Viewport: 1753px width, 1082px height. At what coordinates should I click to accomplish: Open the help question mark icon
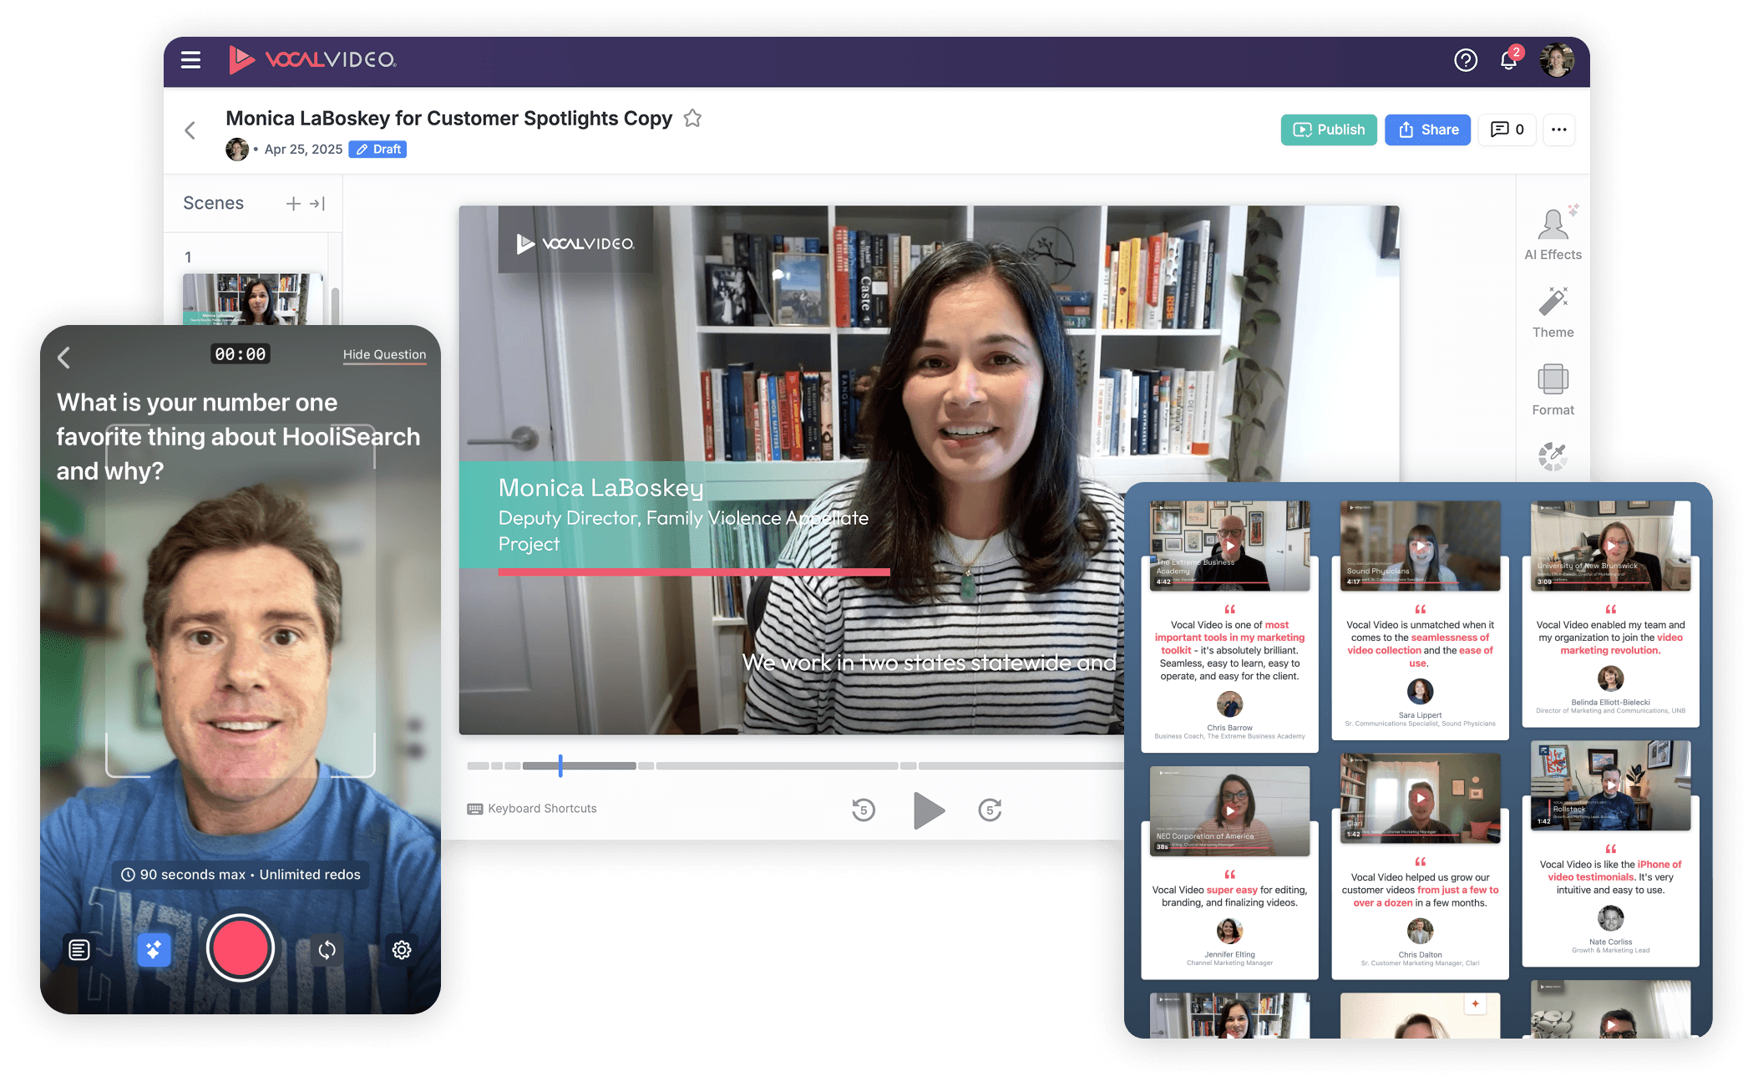click(1466, 60)
